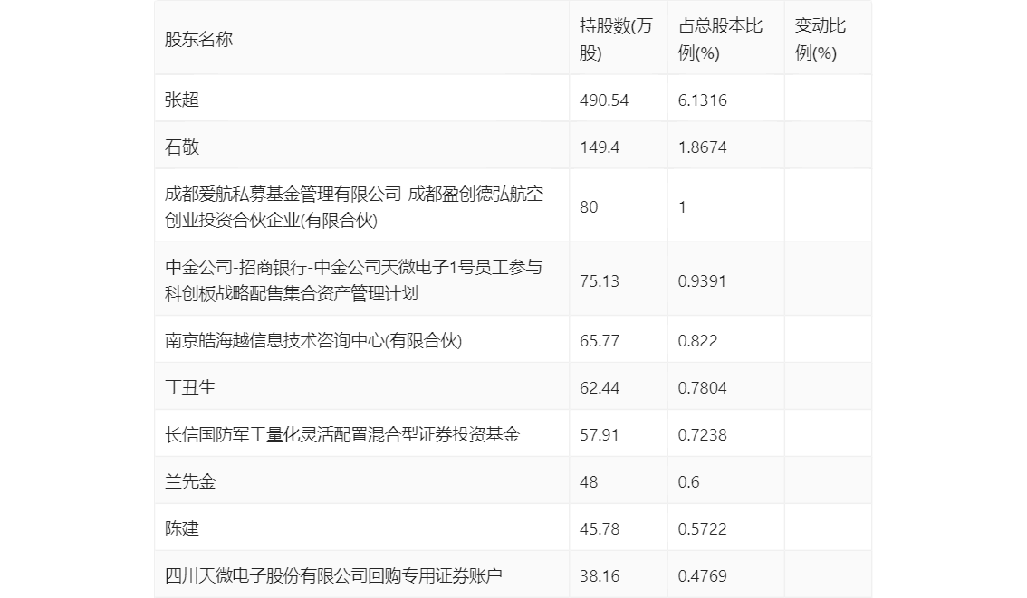The height and width of the screenshot is (598, 1027).
Task: Select shareholder name 兰先金
Action: coord(190,481)
